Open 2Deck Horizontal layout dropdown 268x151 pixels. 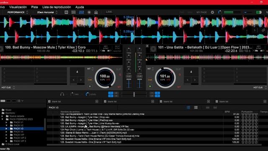coord(47,12)
